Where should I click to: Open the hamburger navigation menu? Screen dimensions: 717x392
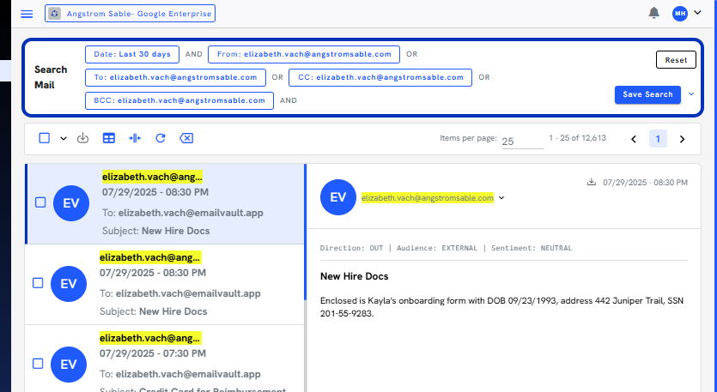(27, 14)
